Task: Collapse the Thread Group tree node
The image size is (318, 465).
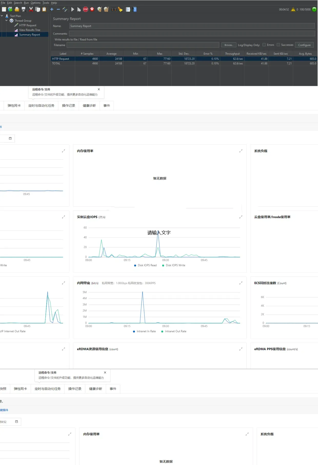Action: pyautogui.click(x=6, y=21)
